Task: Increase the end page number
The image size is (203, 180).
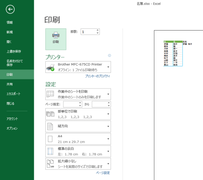Action: coord(109,103)
